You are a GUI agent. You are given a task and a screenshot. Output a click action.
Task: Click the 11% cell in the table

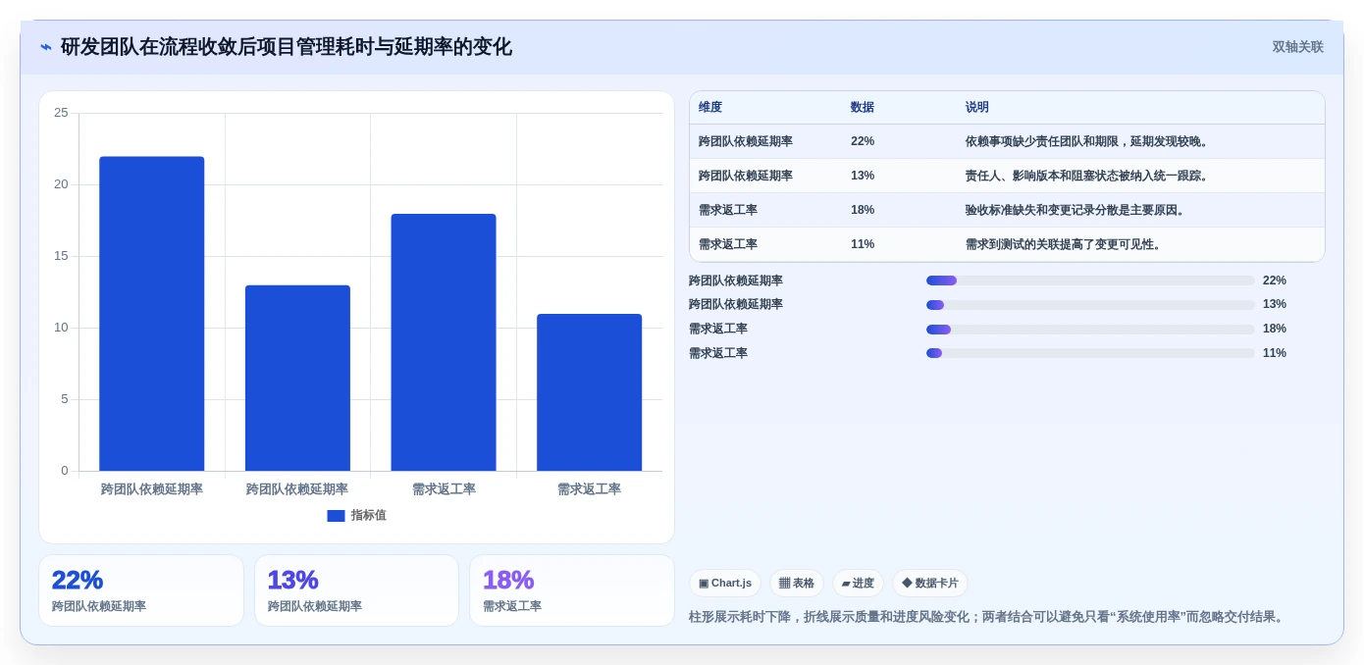(863, 244)
